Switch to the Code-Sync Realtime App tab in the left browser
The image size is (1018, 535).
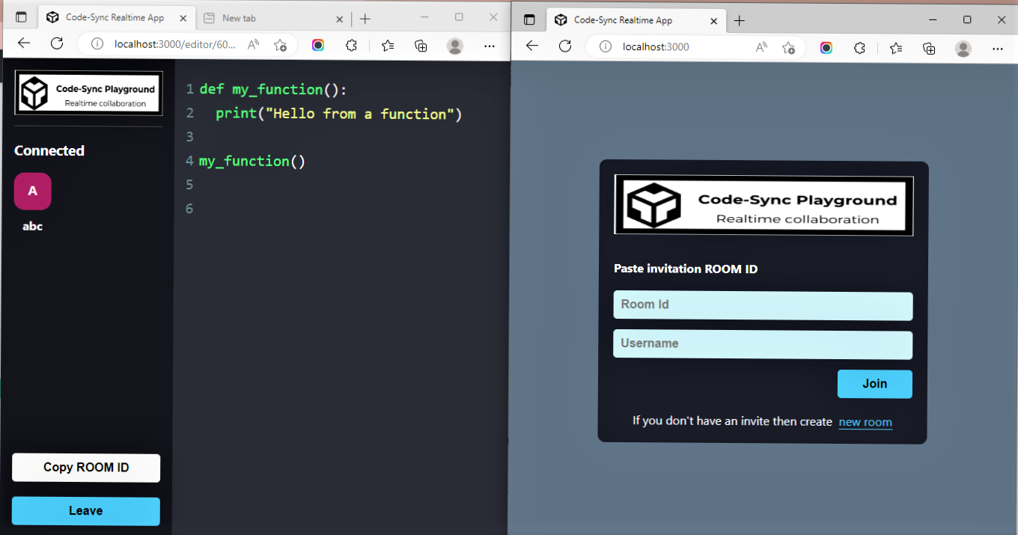pos(118,18)
